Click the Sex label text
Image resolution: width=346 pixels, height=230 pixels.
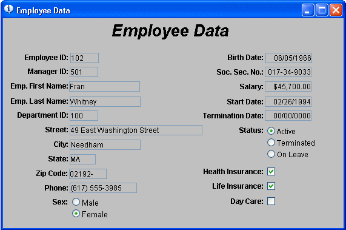click(x=60, y=202)
